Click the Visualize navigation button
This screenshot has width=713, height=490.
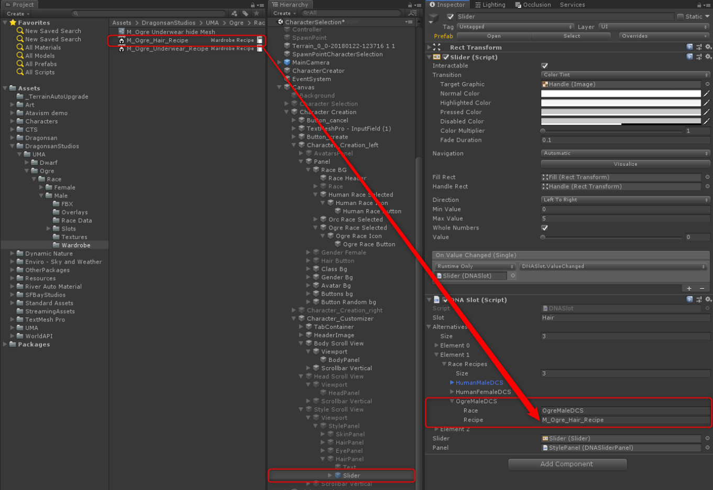point(625,164)
